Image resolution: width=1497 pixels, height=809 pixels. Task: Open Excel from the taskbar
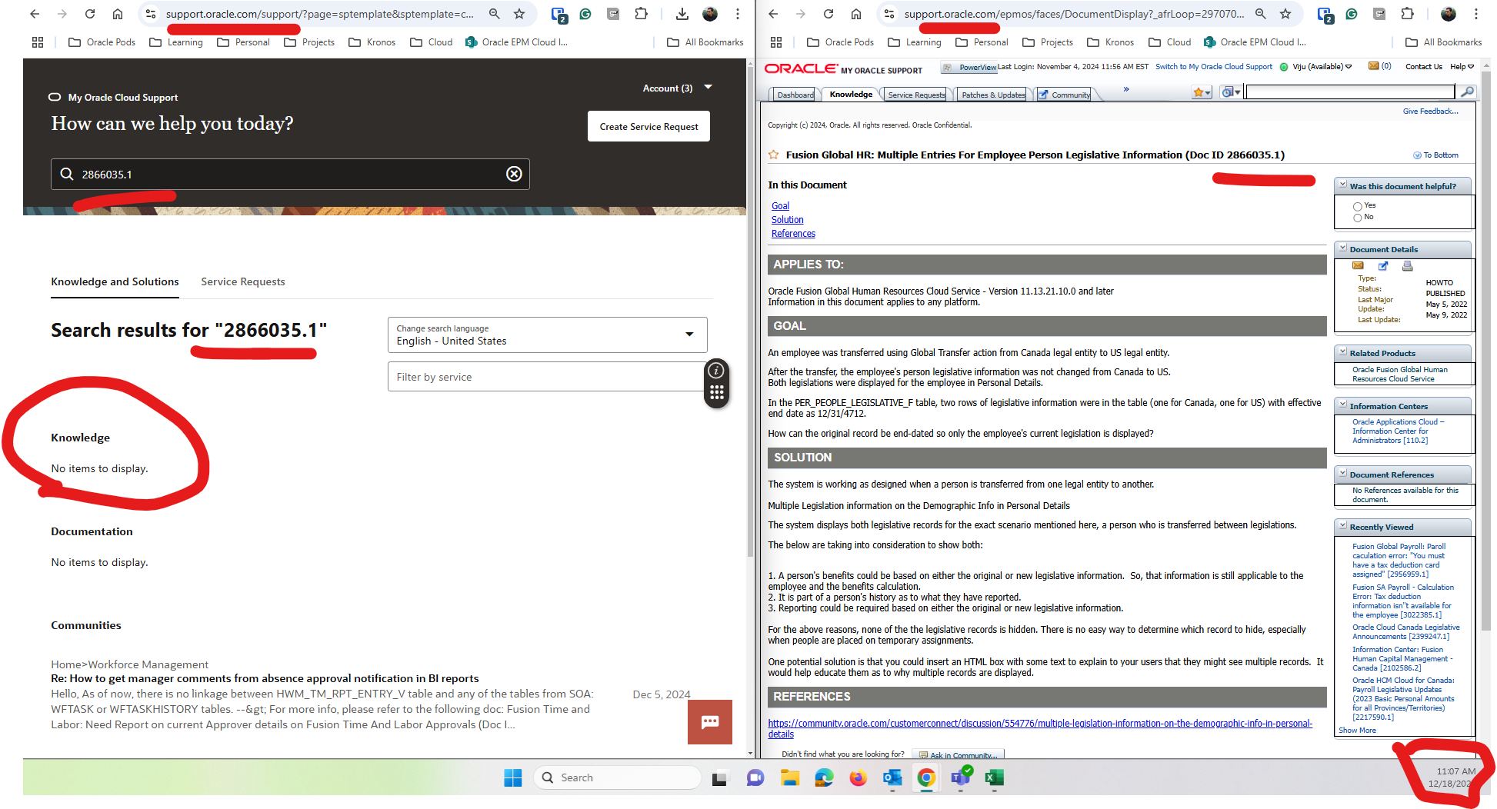click(993, 778)
